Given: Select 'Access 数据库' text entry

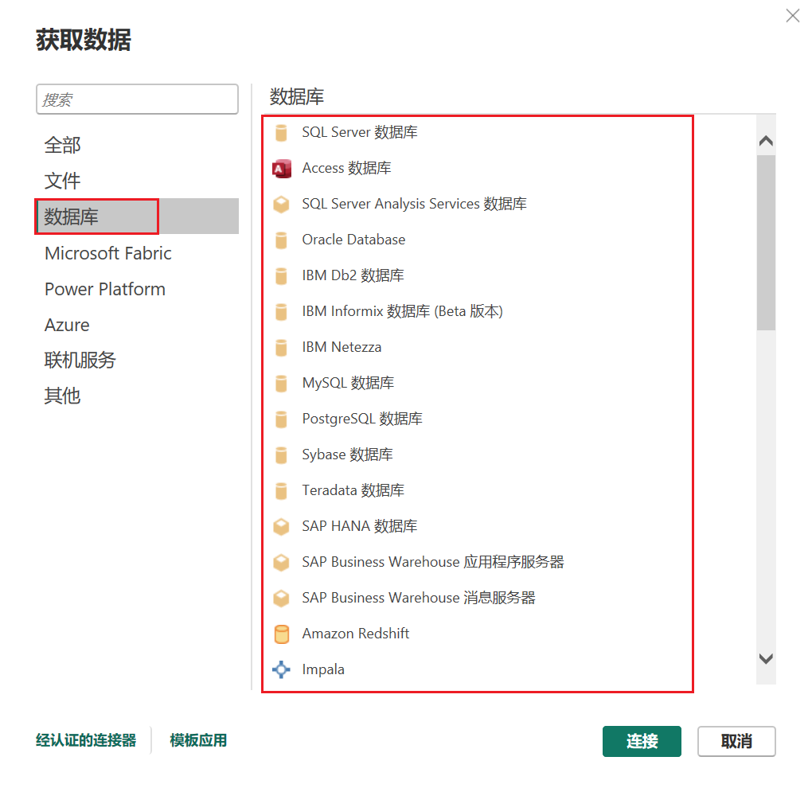Looking at the screenshot, I should tap(346, 168).
